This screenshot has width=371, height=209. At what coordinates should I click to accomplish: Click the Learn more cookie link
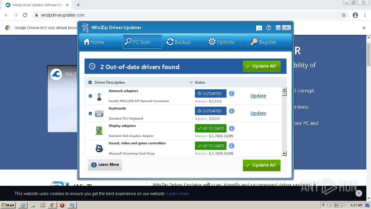coord(178,194)
